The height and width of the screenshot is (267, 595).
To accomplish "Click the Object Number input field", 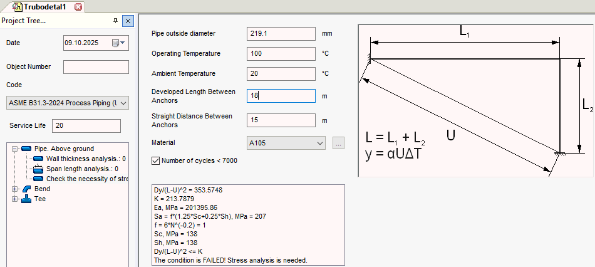I will pyautogui.click(x=95, y=67).
